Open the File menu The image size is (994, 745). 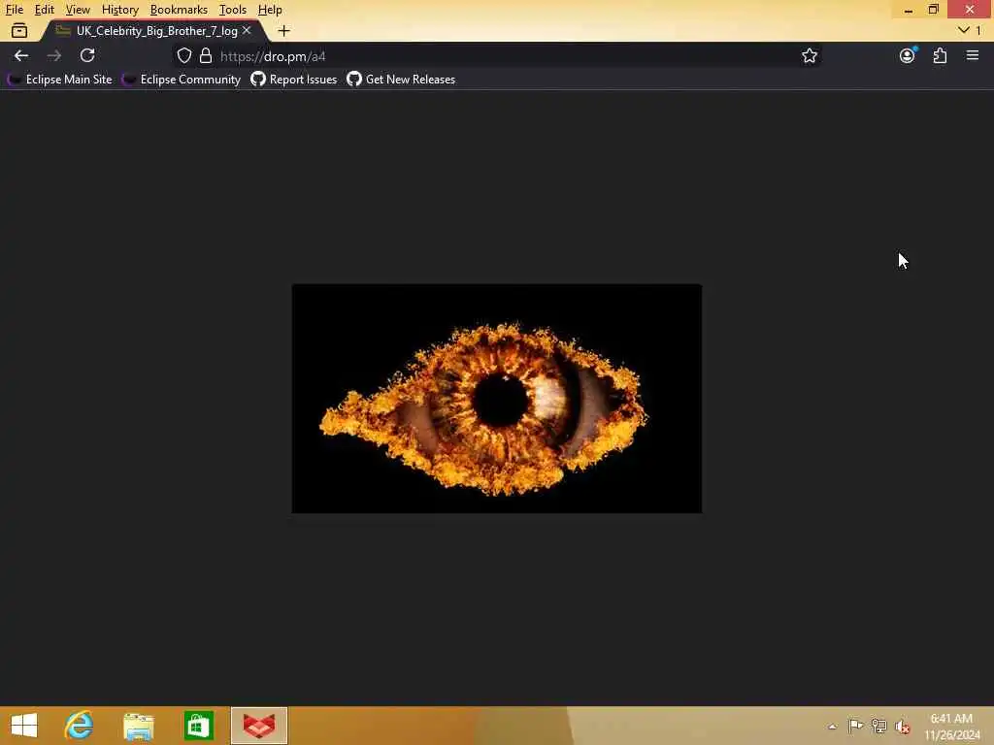tap(14, 10)
